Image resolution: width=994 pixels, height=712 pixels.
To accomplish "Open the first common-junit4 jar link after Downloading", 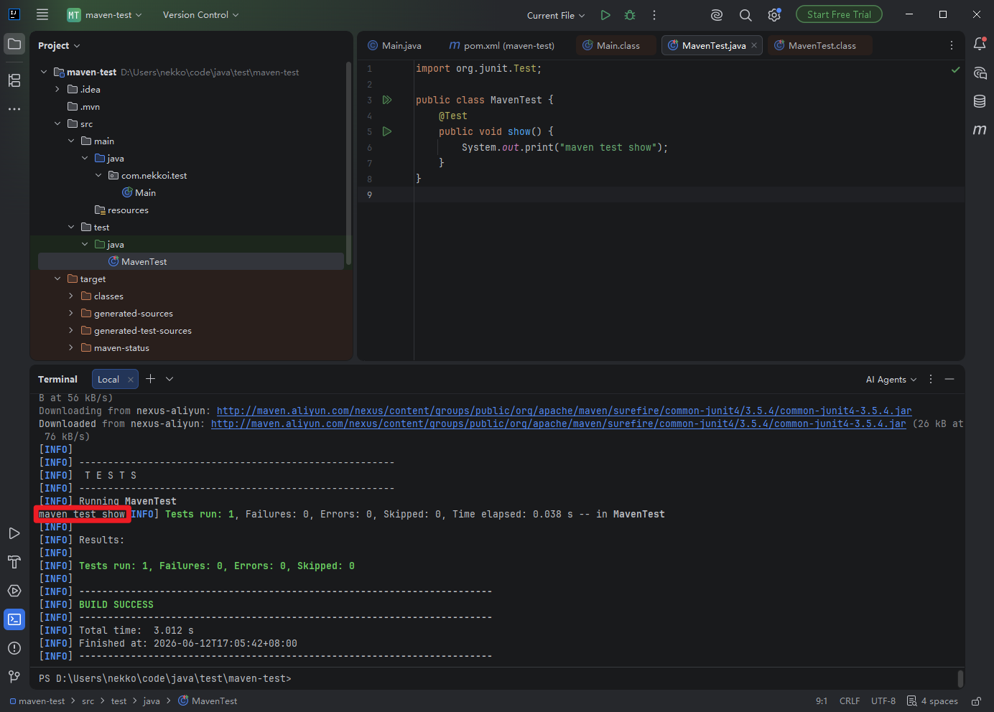I will click(565, 411).
